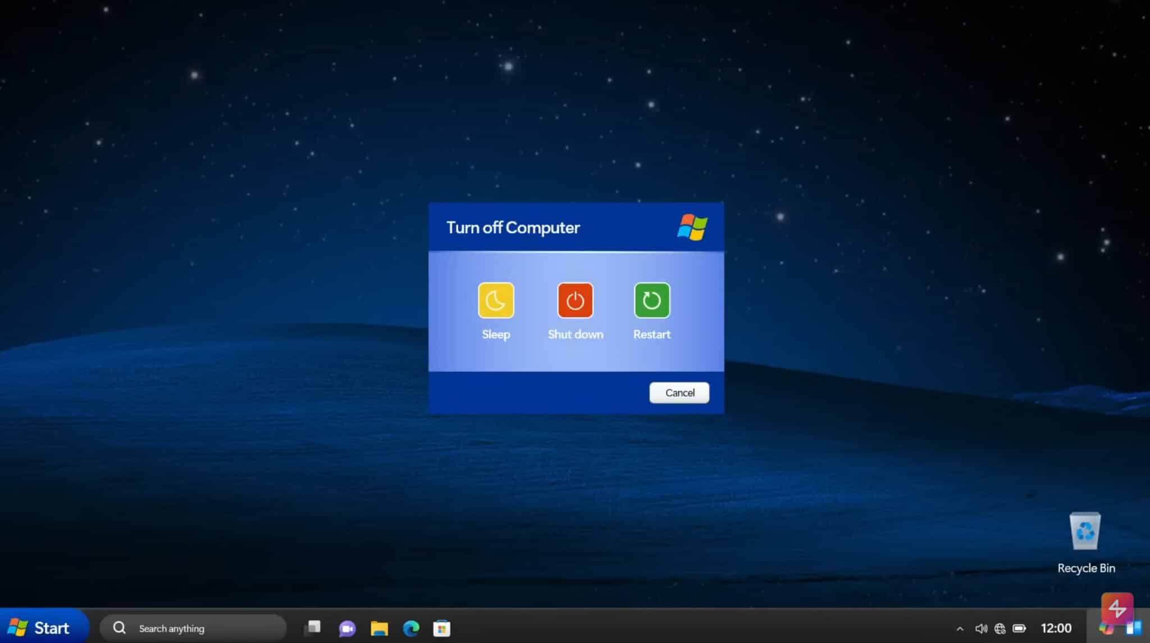Viewport: 1150px width, 643px height.
Task: Click the battery tray icon
Action: (x=1019, y=628)
